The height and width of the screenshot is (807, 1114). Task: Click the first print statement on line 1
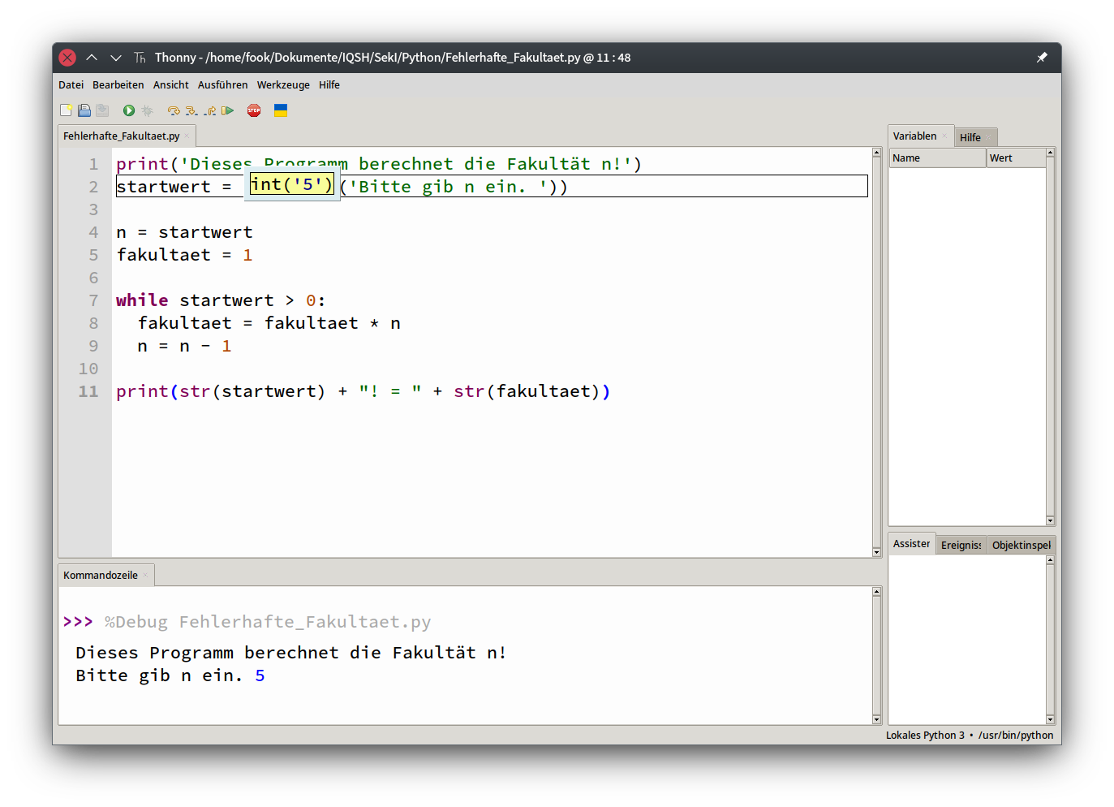click(x=379, y=164)
